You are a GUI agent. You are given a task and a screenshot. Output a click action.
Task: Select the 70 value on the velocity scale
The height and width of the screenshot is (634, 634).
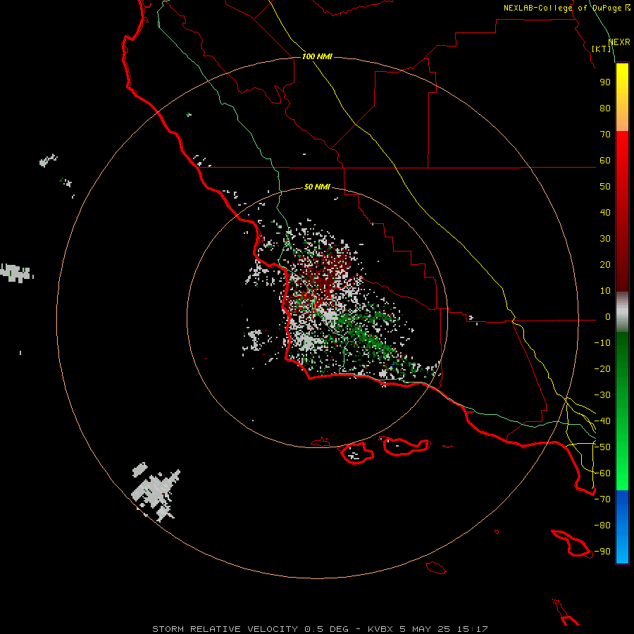click(x=605, y=135)
